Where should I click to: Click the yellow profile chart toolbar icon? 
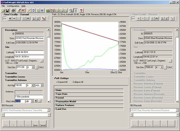coord(57,11)
